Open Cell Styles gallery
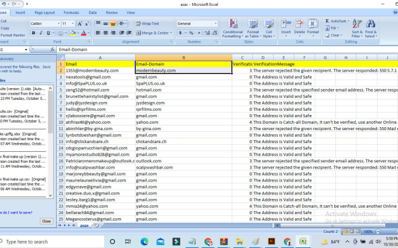 click(x=269, y=29)
